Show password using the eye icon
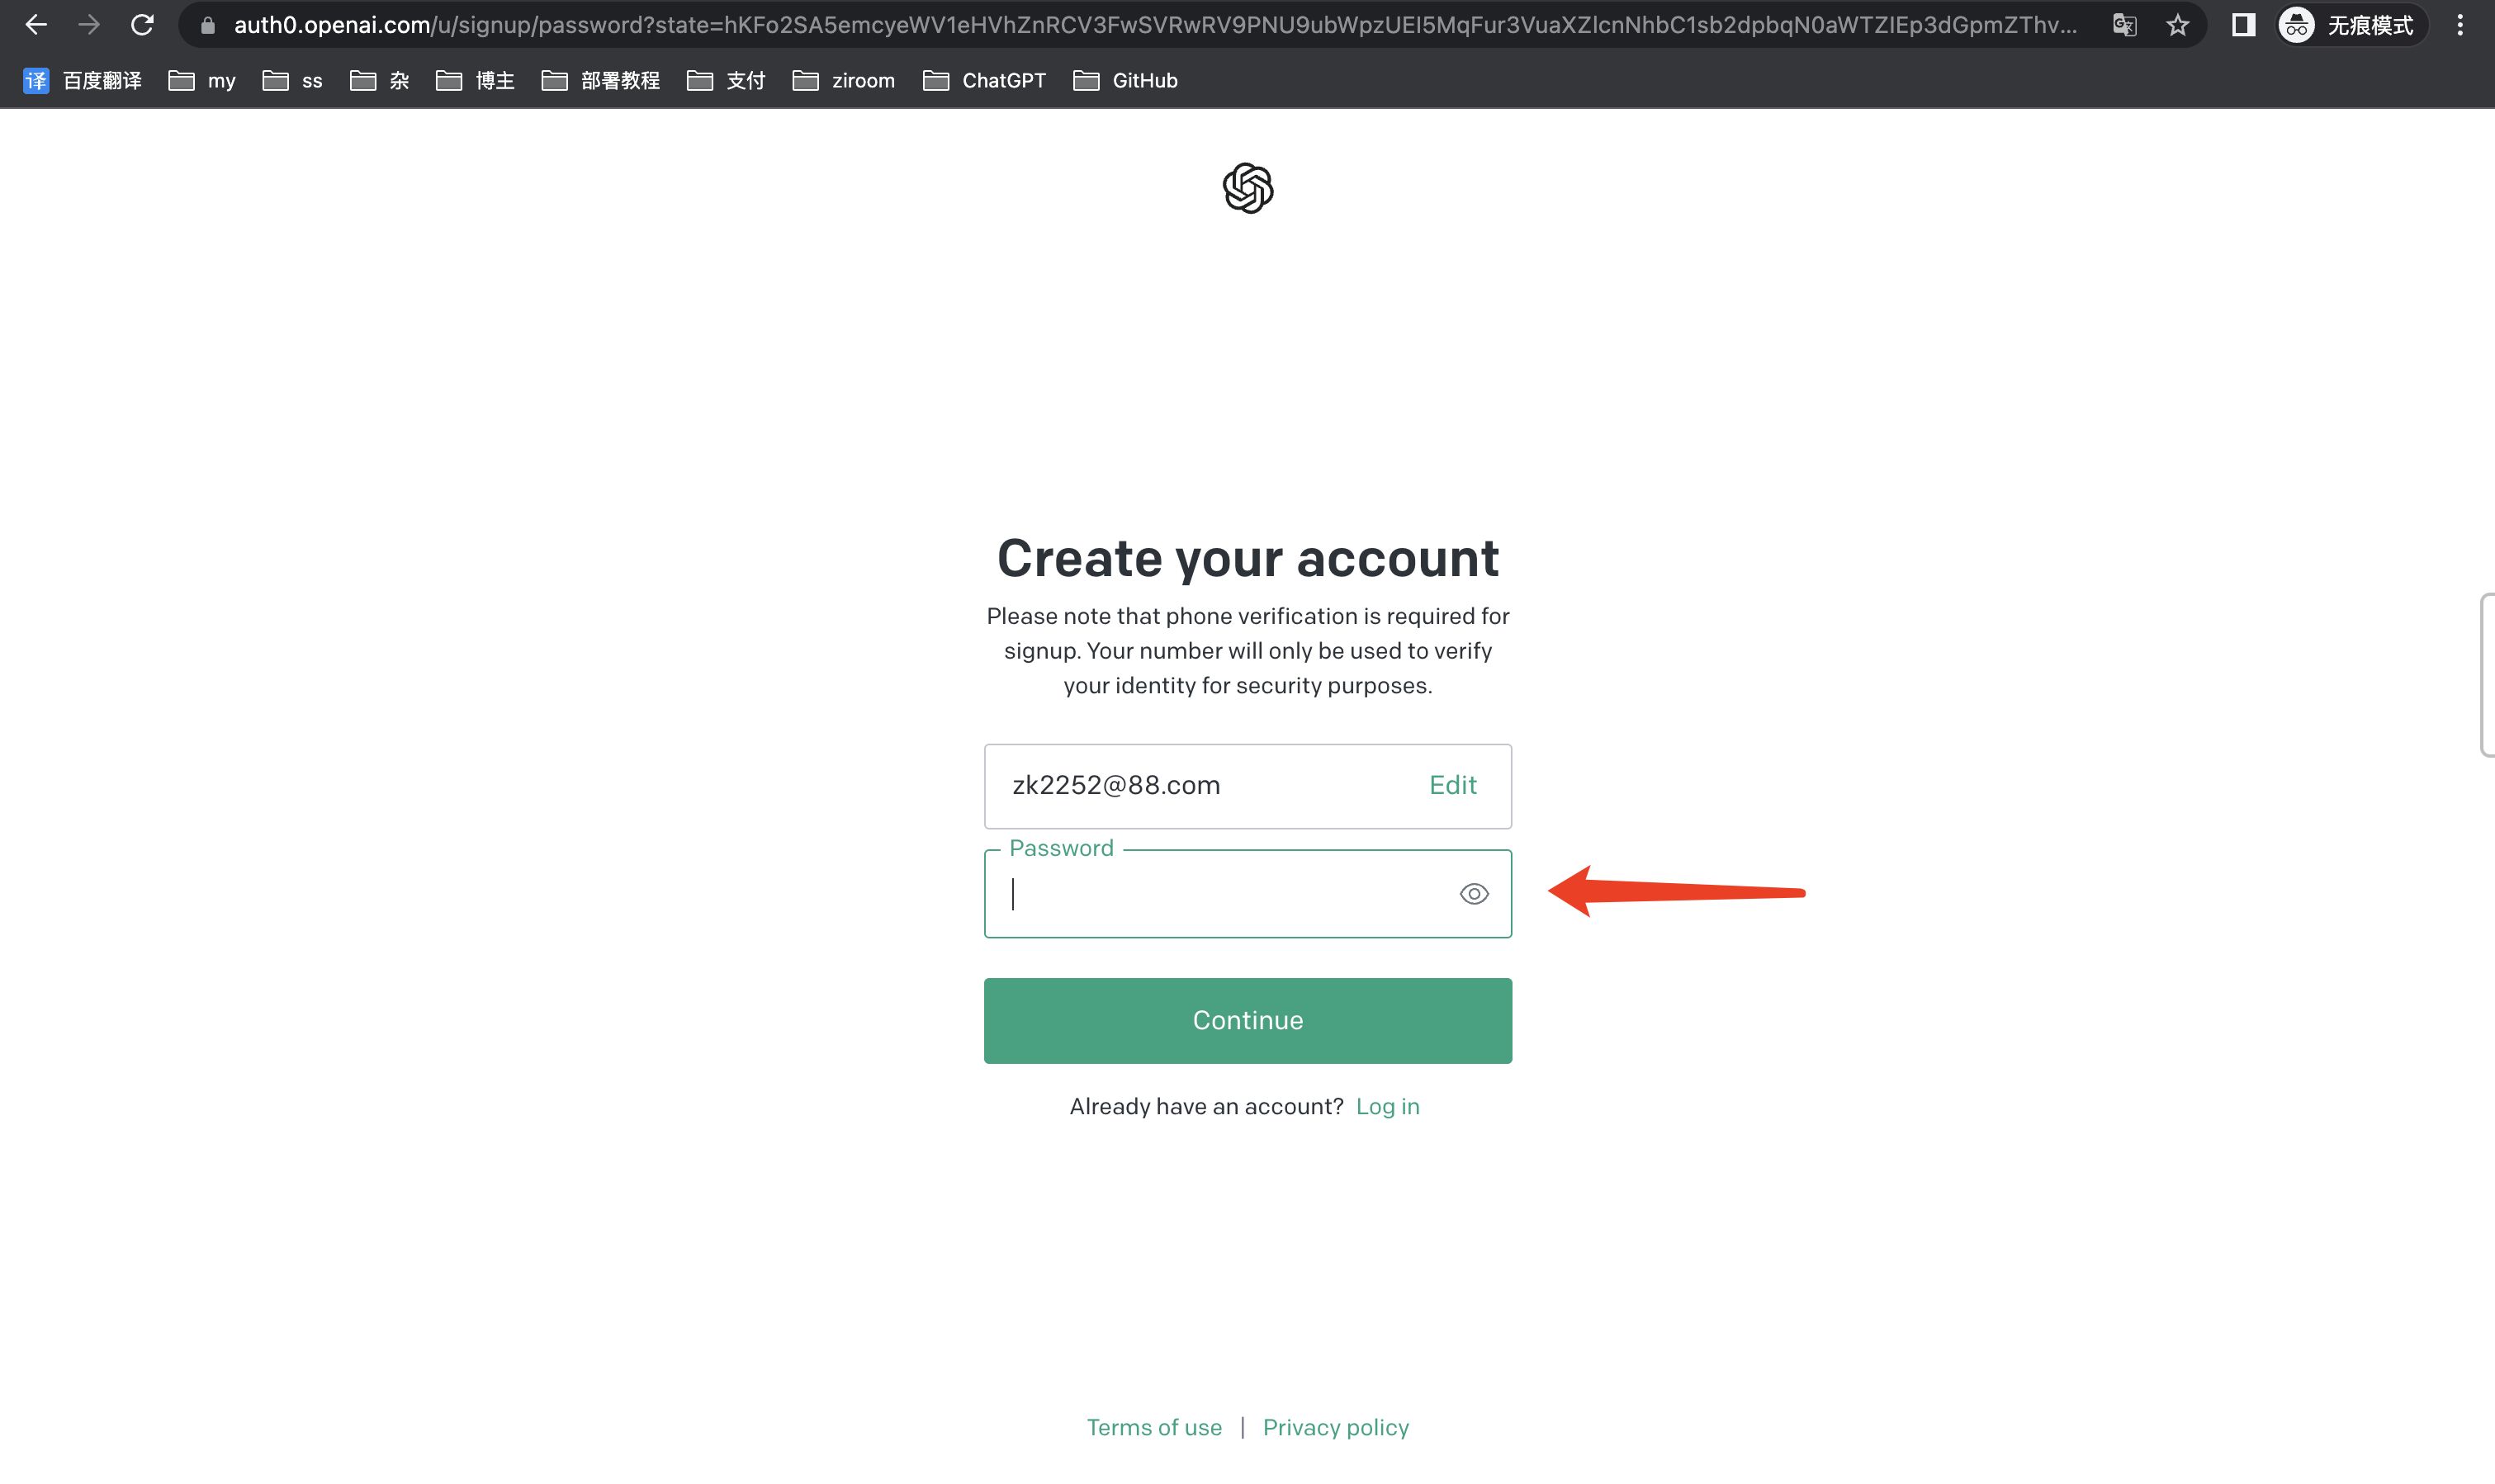The height and width of the screenshot is (1484, 2495). pos(1473,894)
